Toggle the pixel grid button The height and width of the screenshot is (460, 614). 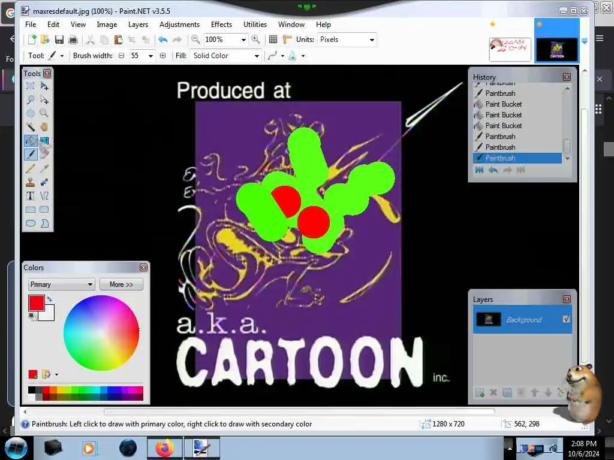click(273, 40)
